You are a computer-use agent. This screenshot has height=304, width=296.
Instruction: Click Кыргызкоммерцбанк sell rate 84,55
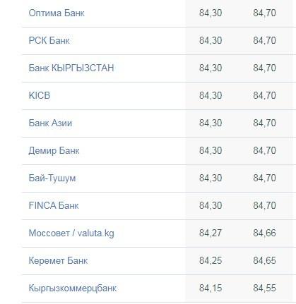[x=264, y=288]
